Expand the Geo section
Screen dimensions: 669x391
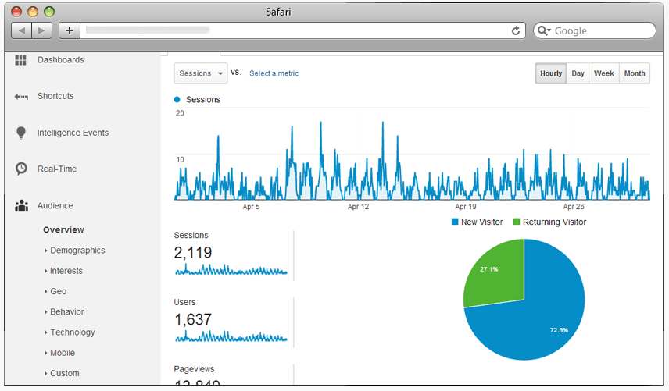(58, 291)
